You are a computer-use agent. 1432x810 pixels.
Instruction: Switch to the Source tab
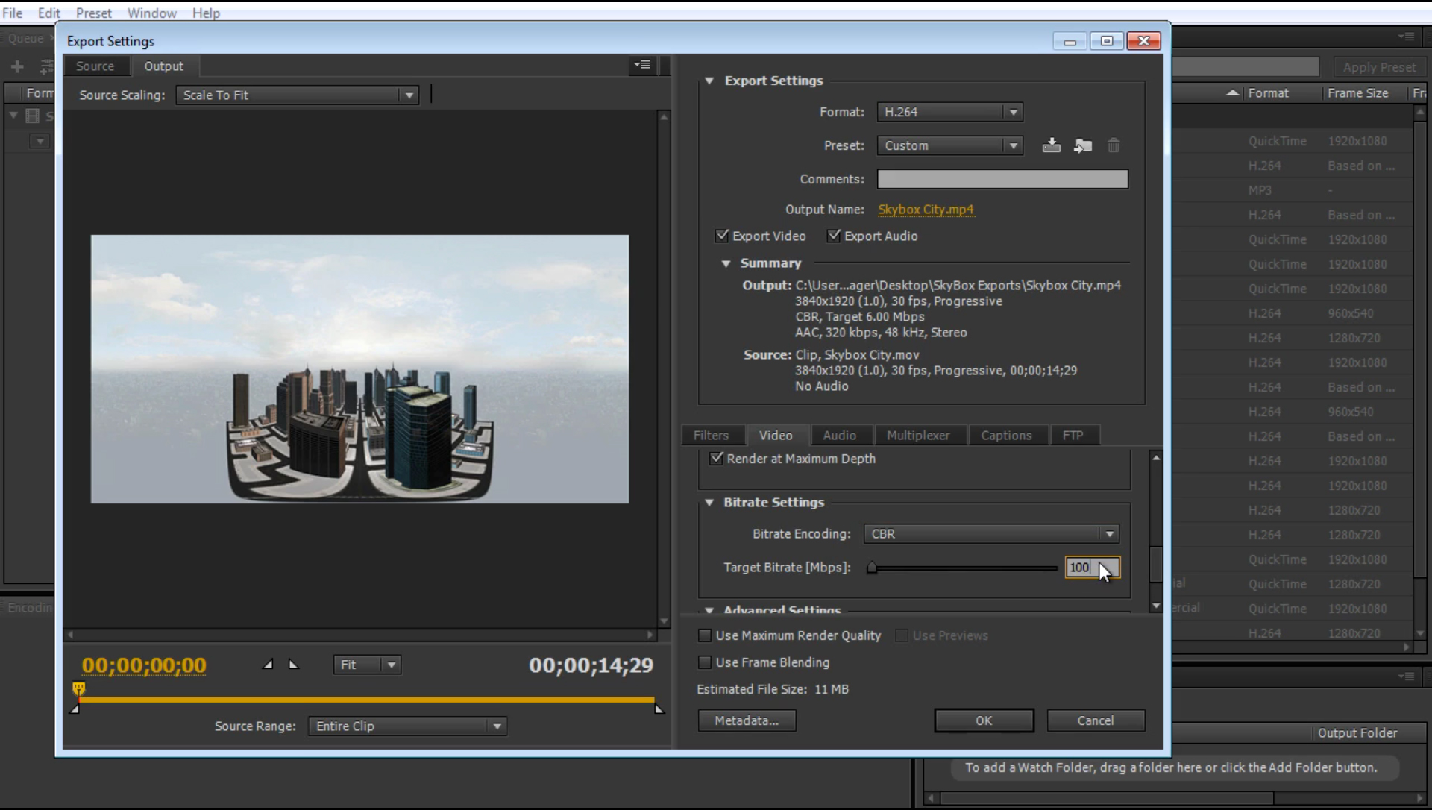[95, 66]
